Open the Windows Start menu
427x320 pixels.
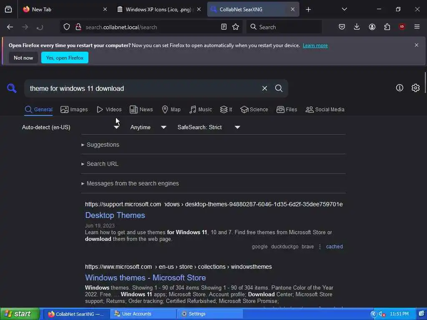(x=20, y=314)
